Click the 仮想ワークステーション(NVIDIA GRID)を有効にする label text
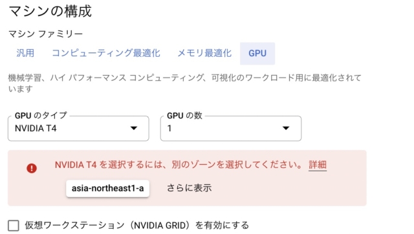Image resolution: width=414 pixels, height=234 pixels. click(x=136, y=226)
